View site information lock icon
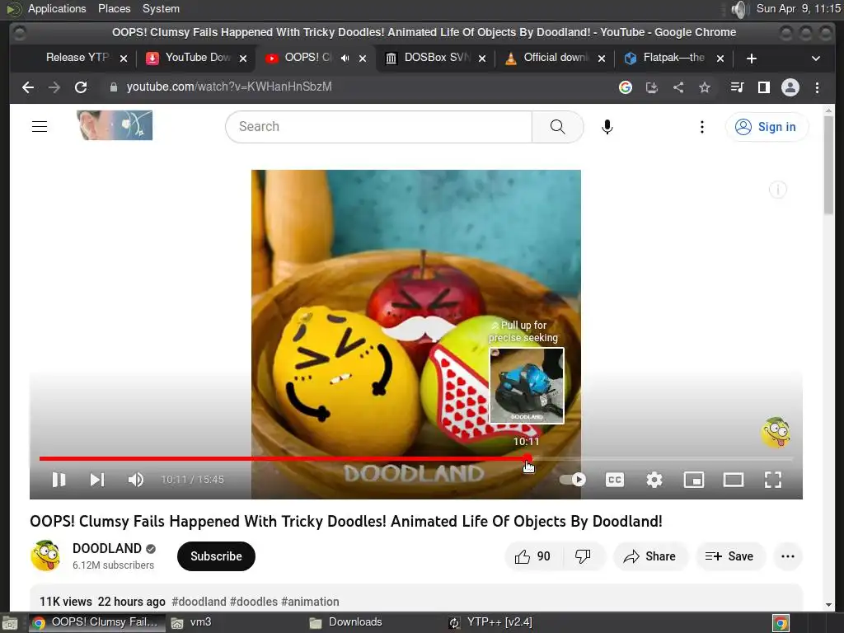844x633 pixels. (x=113, y=87)
